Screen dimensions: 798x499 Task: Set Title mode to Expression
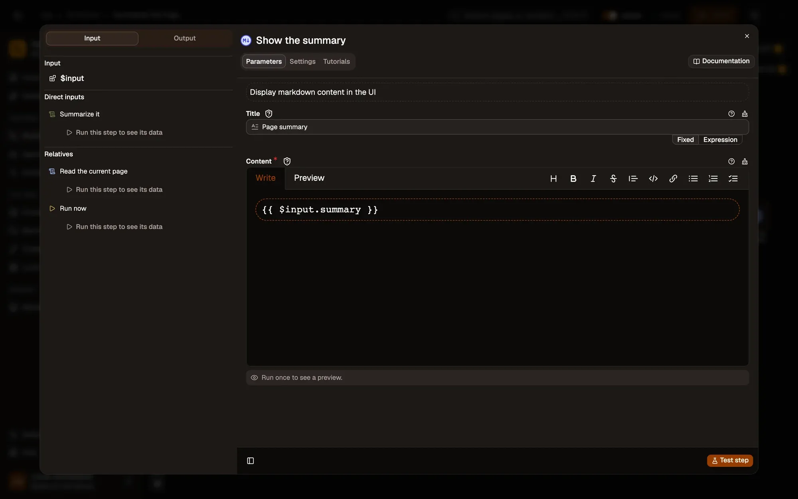coord(720,140)
